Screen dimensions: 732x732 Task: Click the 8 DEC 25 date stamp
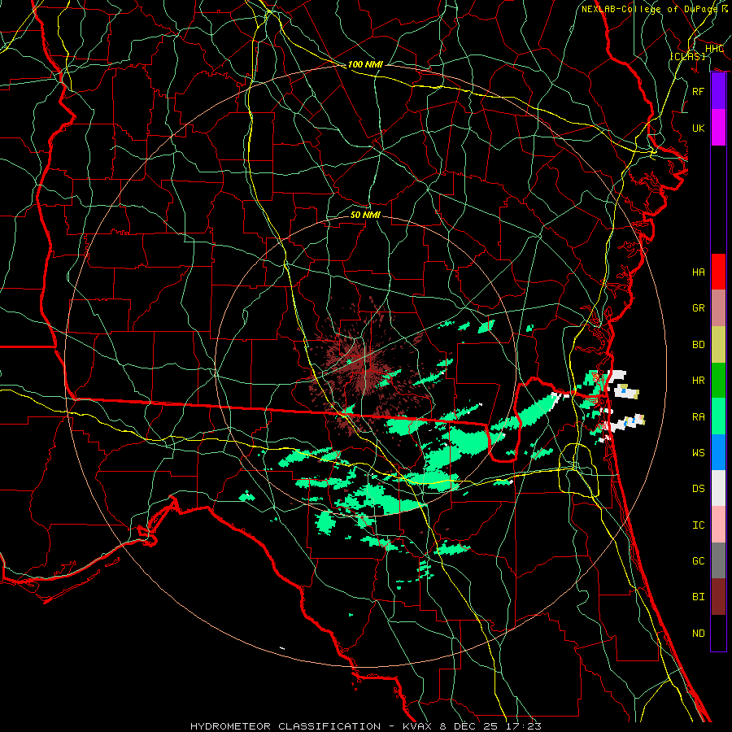coord(468,726)
